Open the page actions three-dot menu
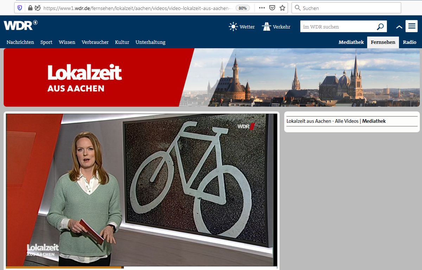Screen dimensions: 422x270 tap(262, 8)
